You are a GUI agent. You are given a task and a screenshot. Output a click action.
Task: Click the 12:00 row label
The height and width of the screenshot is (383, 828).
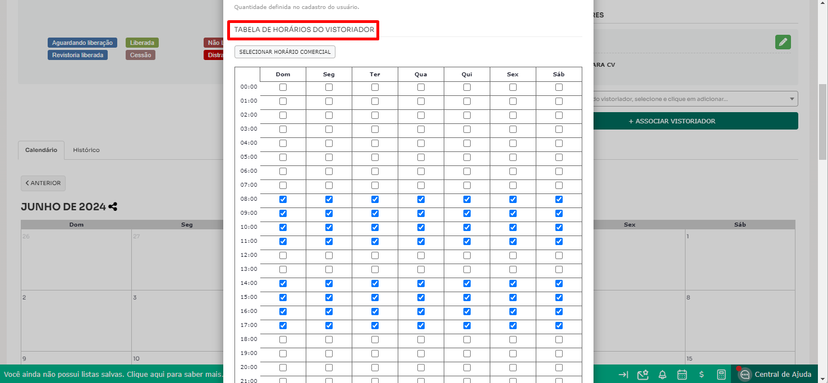(x=249, y=255)
